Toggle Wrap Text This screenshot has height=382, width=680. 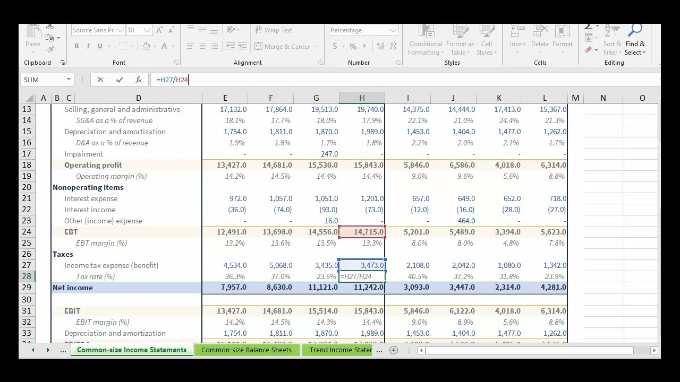coord(274,30)
